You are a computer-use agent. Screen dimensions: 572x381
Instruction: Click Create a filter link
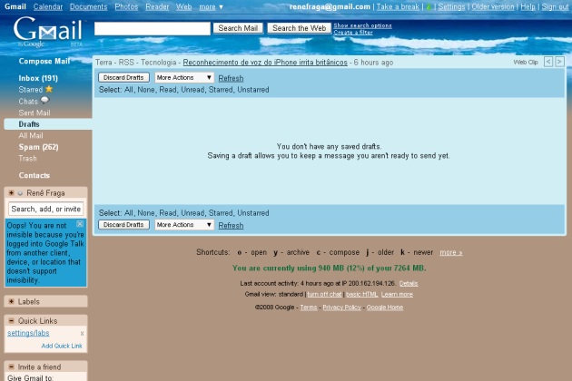coord(353,32)
